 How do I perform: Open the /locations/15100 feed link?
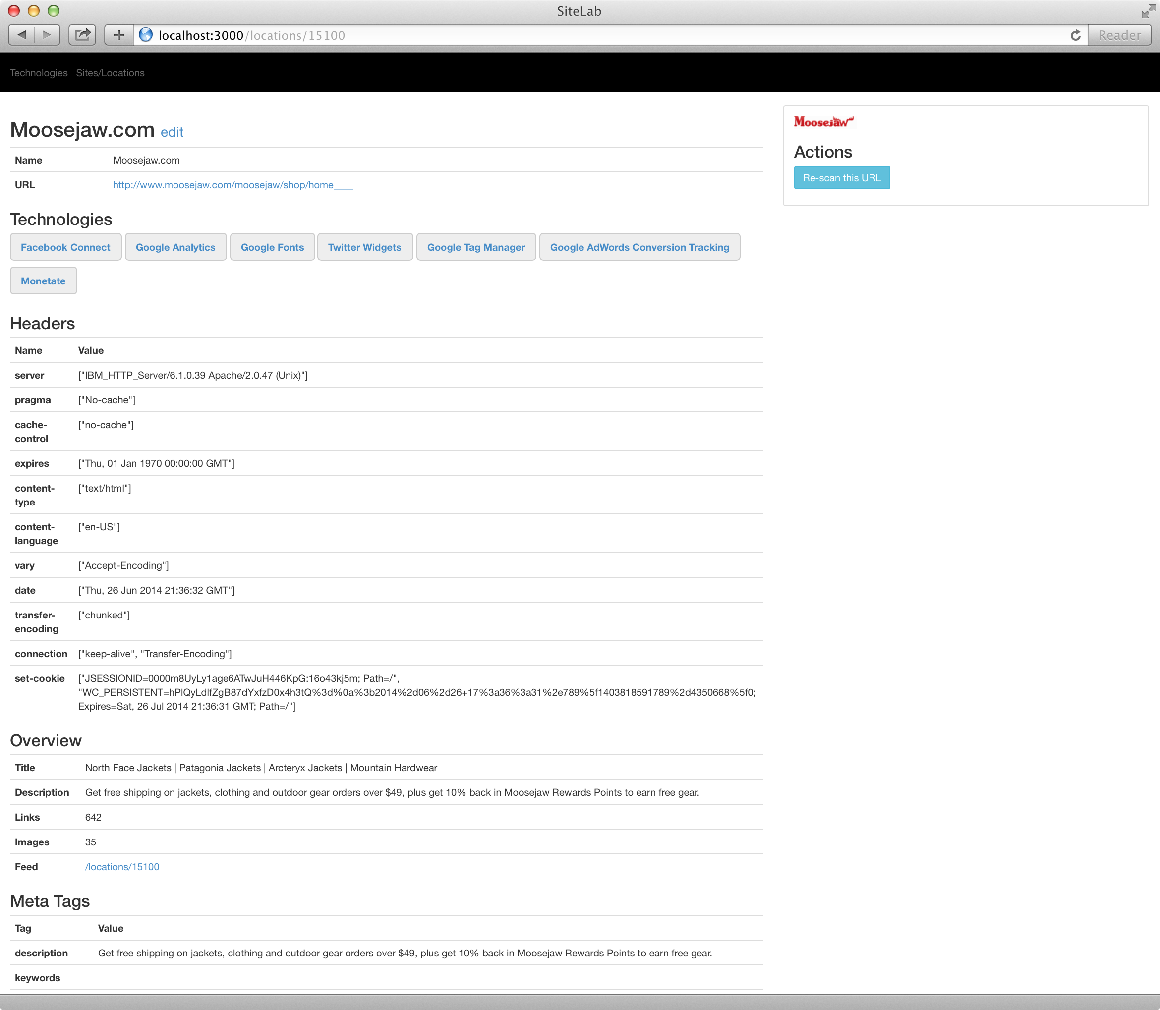pyautogui.click(x=122, y=867)
